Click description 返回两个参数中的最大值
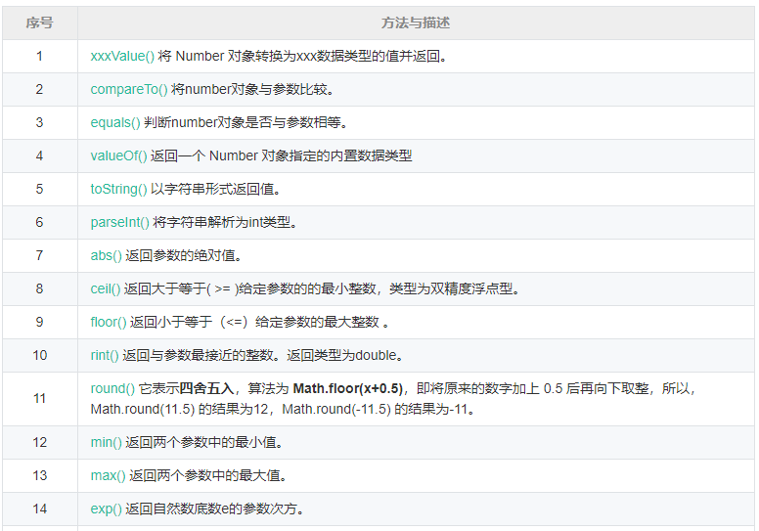The height and width of the screenshot is (531, 759). [208, 476]
